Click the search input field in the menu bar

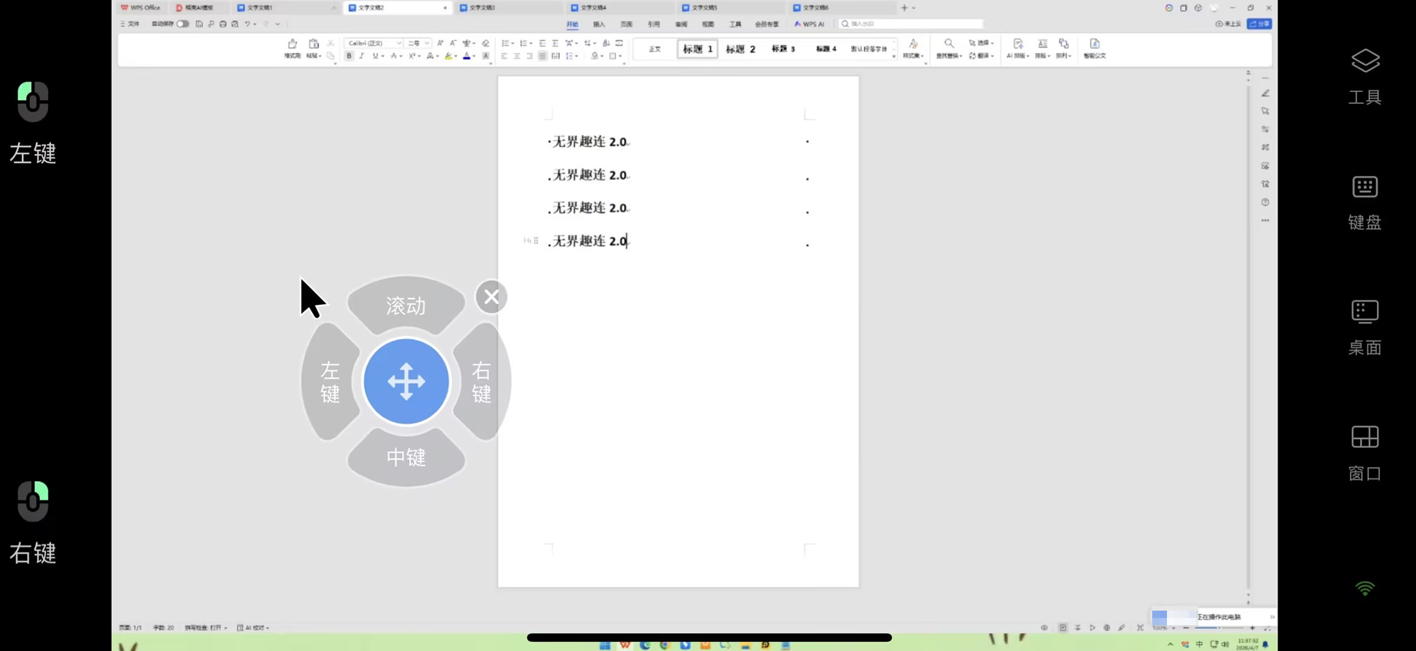click(x=913, y=24)
